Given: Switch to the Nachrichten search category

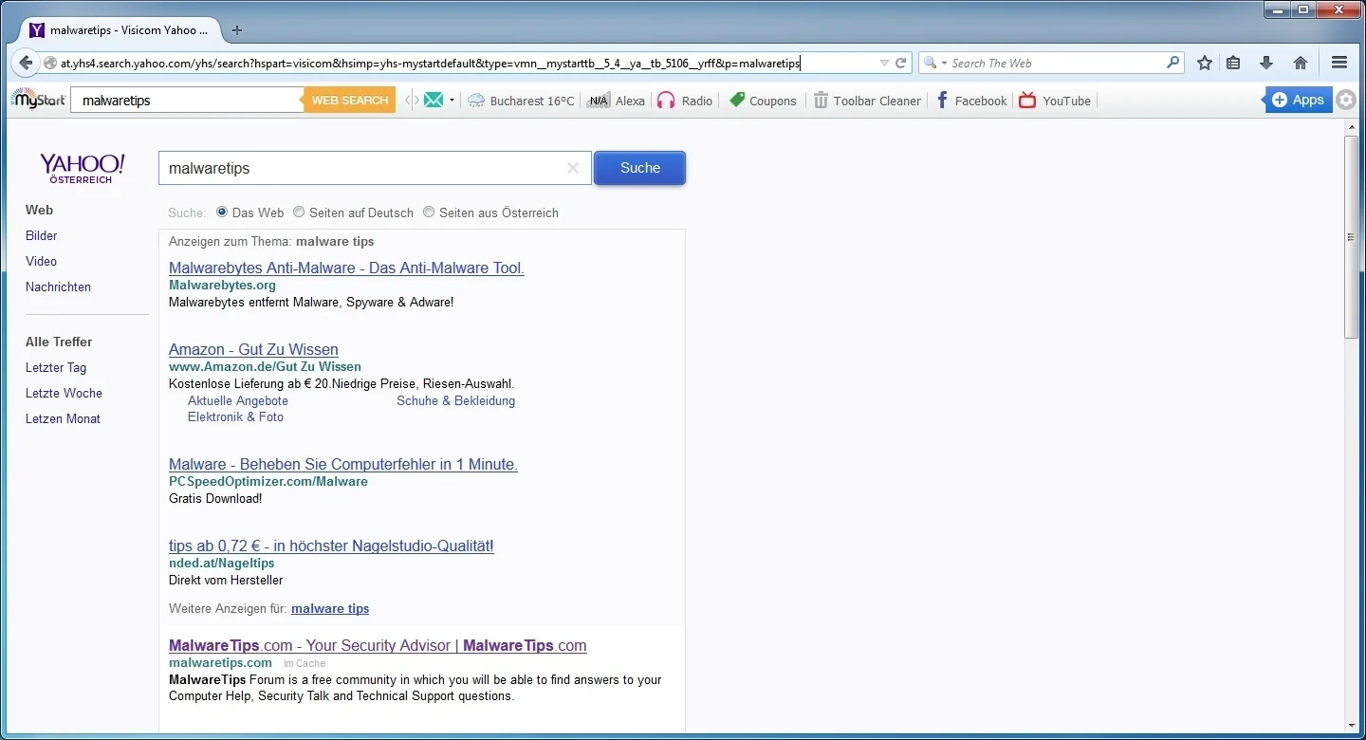Looking at the screenshot, I should (58, 287).
